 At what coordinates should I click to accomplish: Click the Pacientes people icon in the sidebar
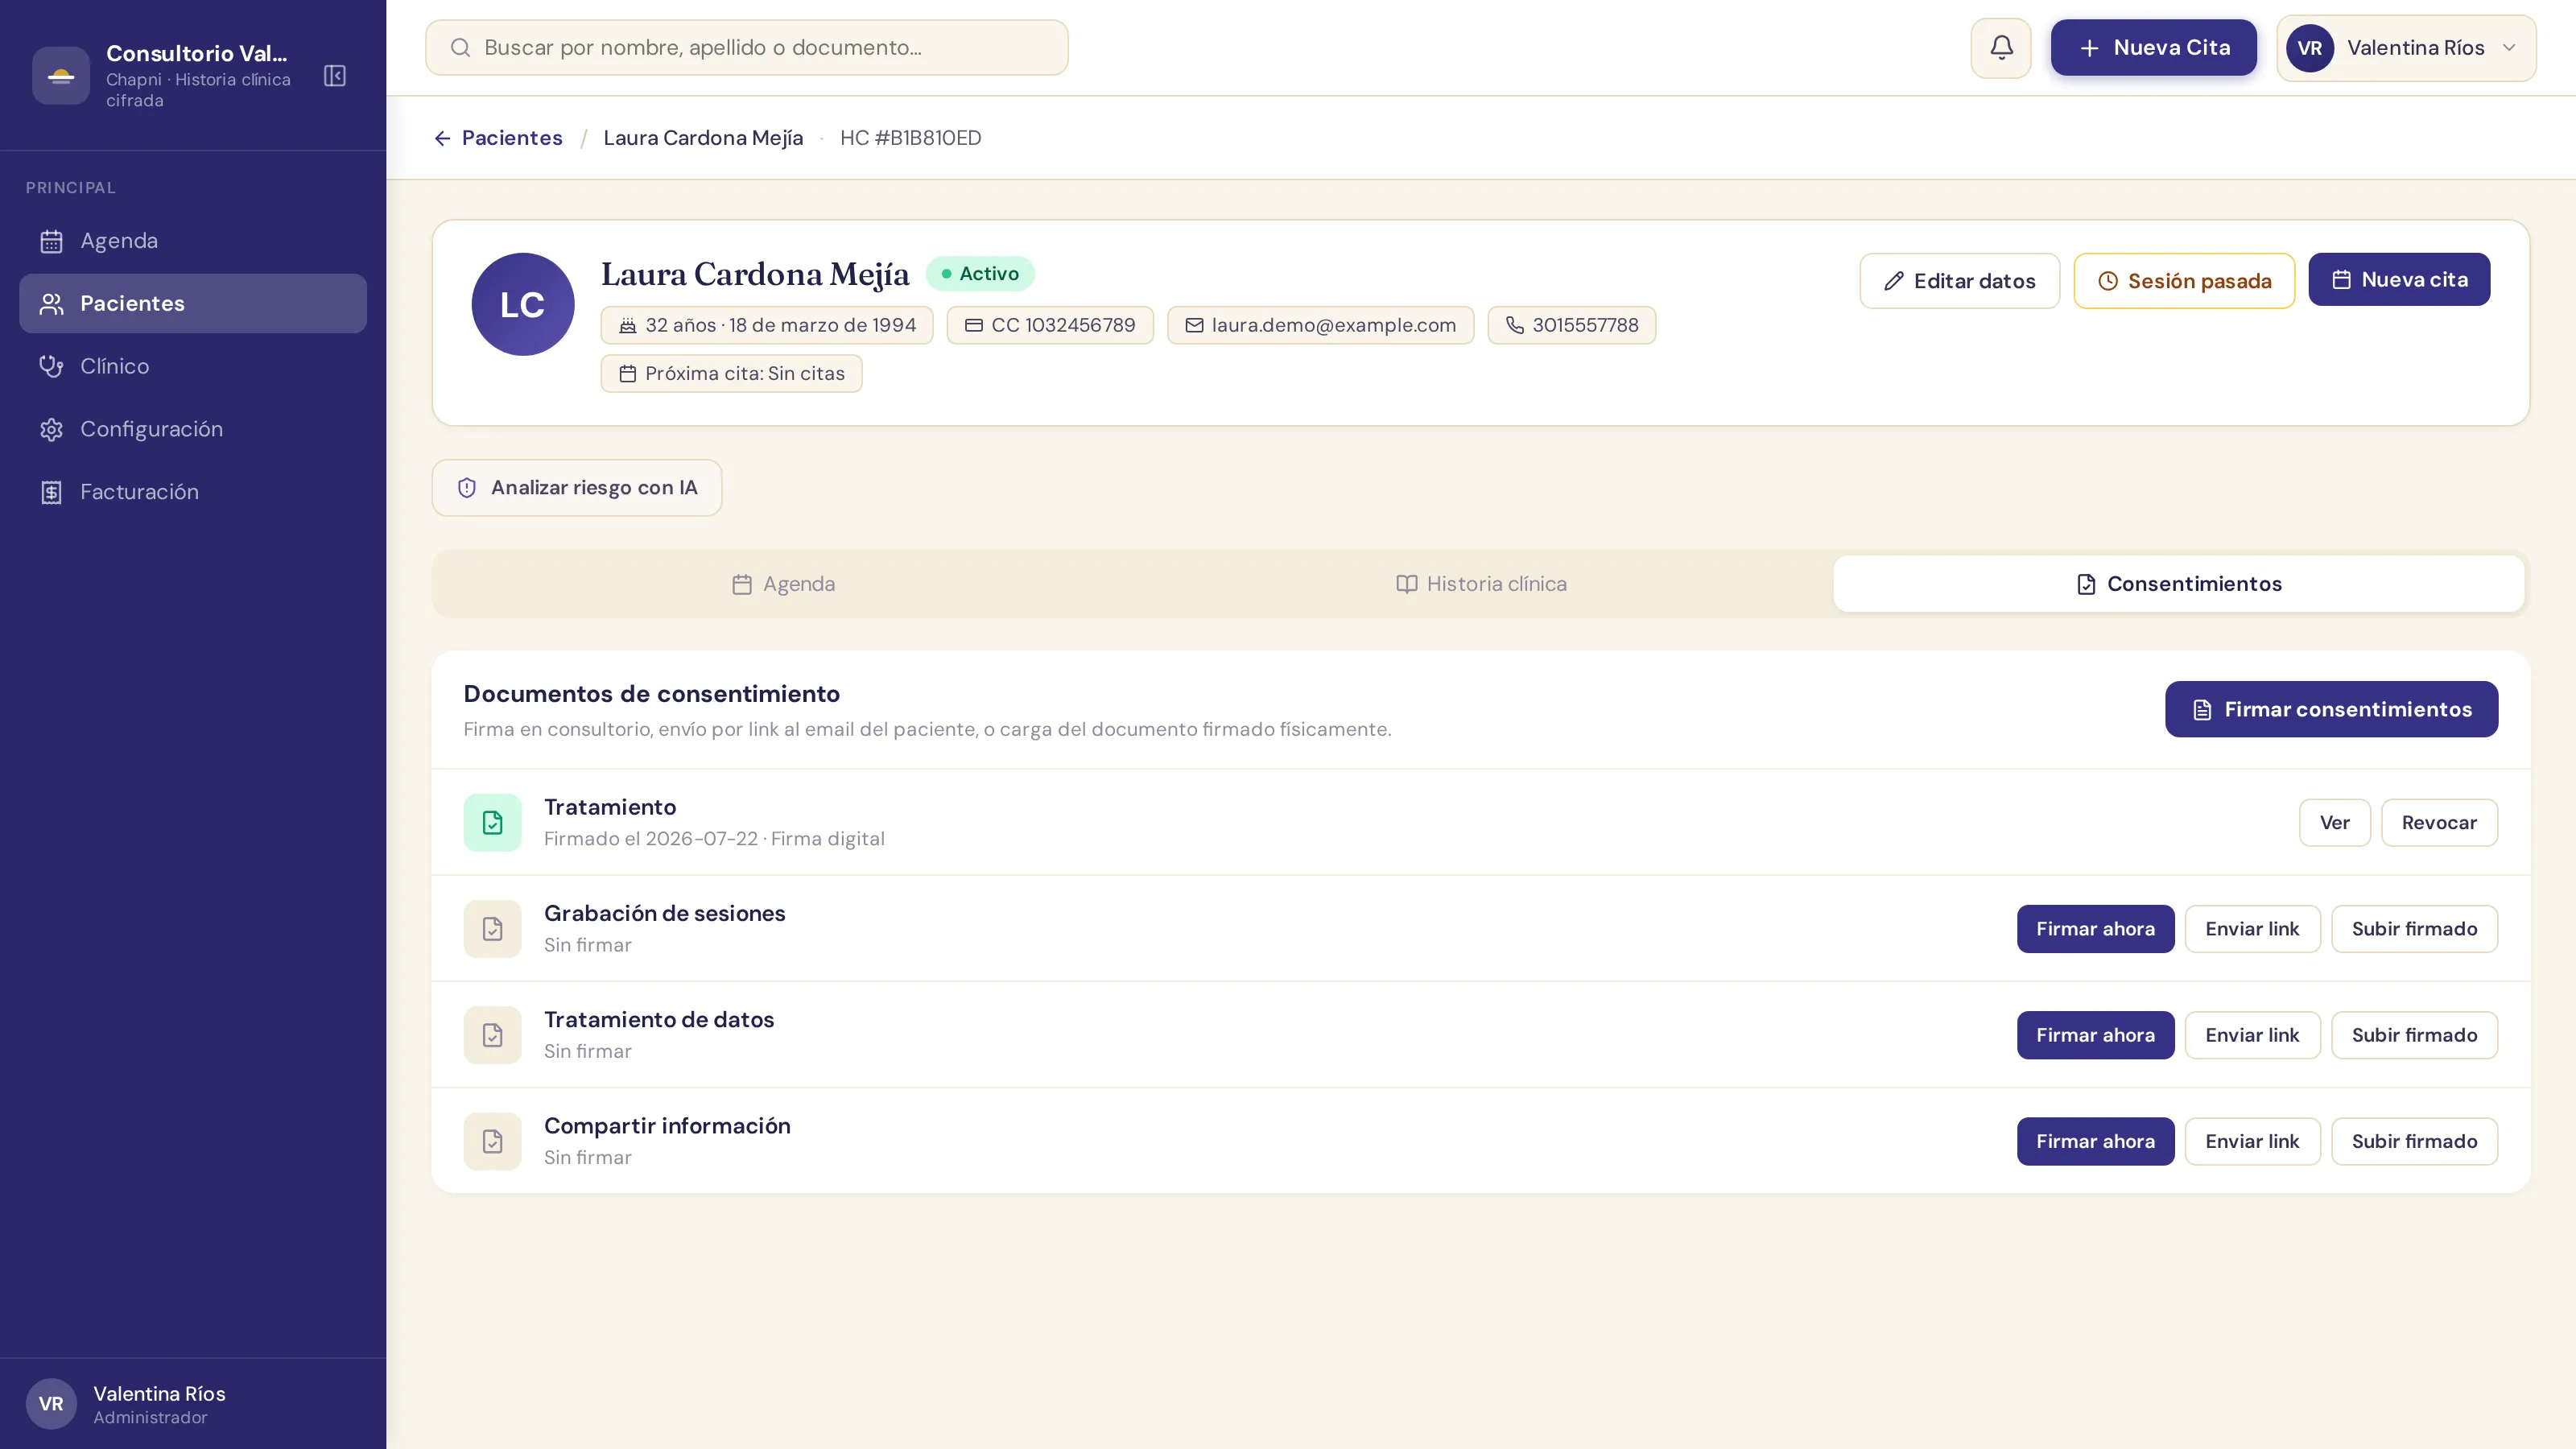click(x=51, y=304)
